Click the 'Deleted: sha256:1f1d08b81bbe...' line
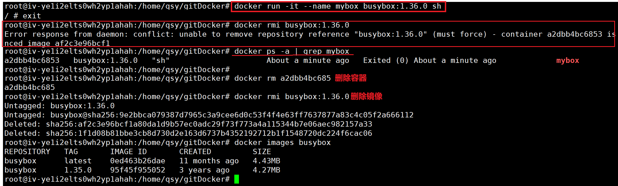The image size is (618, 186). [x=188, y=133]
